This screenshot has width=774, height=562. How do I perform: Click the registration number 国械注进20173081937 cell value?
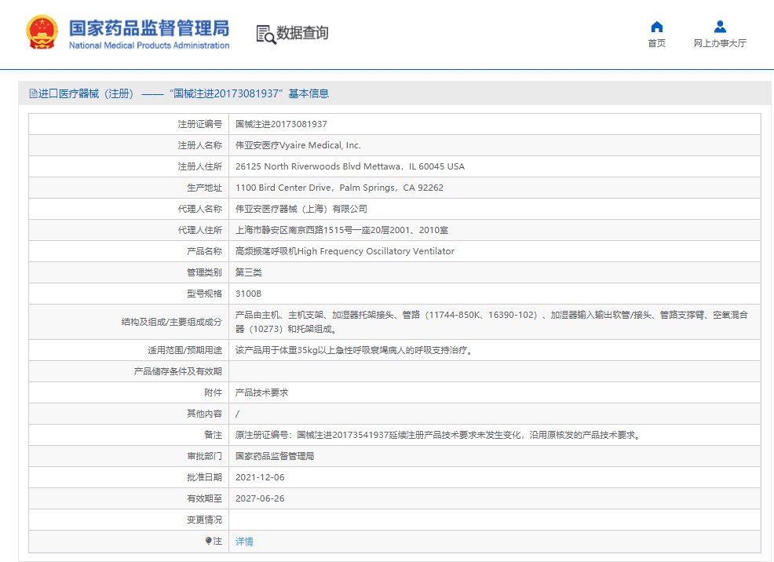tap(281, 124)
